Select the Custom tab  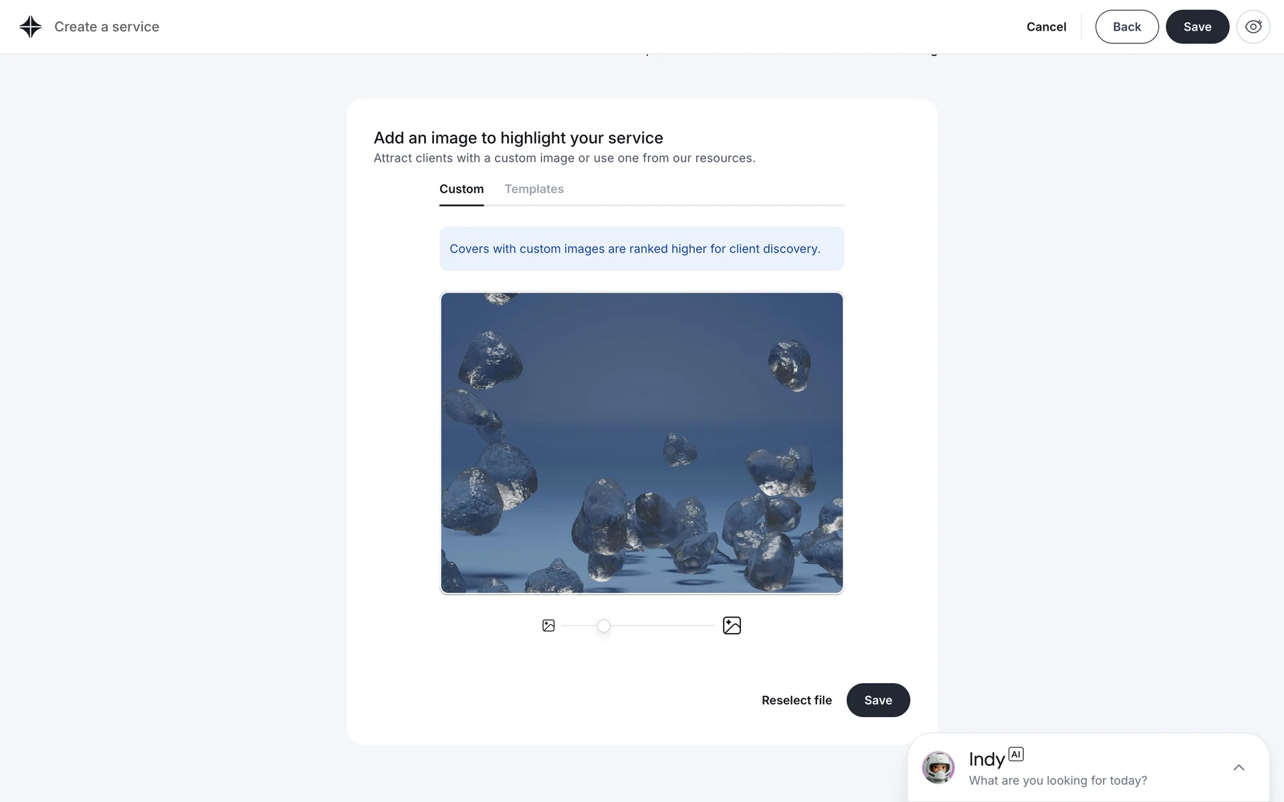[461, 189]
